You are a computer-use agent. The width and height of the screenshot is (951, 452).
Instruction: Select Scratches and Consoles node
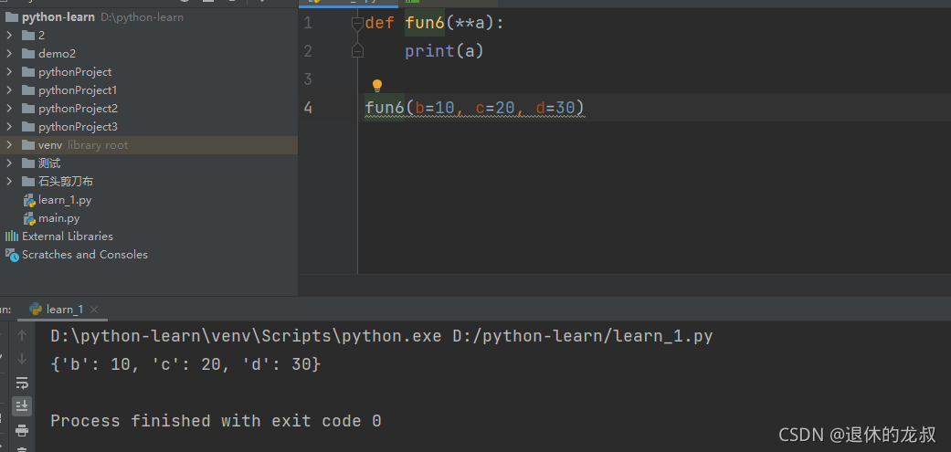pyautogui.click(x=85, y=255)
